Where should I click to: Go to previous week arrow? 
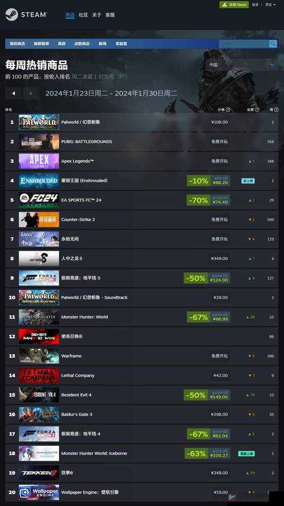pyautogui.click(x=14, y=93)
